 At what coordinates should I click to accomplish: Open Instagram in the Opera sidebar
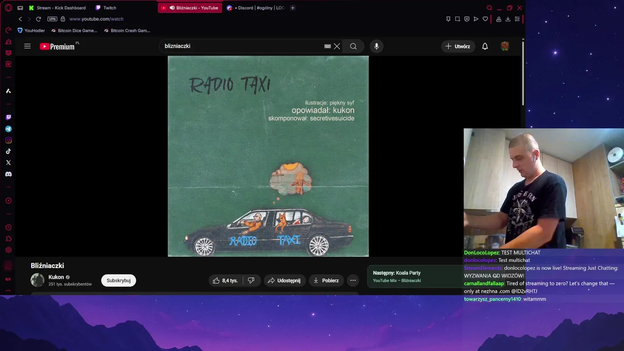point(8,140)
